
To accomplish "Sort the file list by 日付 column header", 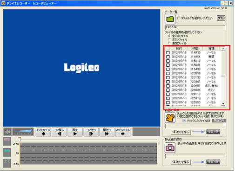I will click(x=179, y=49).
